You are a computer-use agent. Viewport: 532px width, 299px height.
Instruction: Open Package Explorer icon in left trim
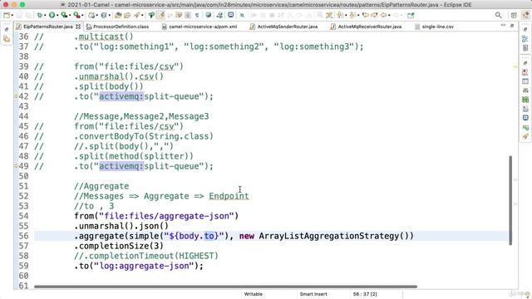coord(7,39)
